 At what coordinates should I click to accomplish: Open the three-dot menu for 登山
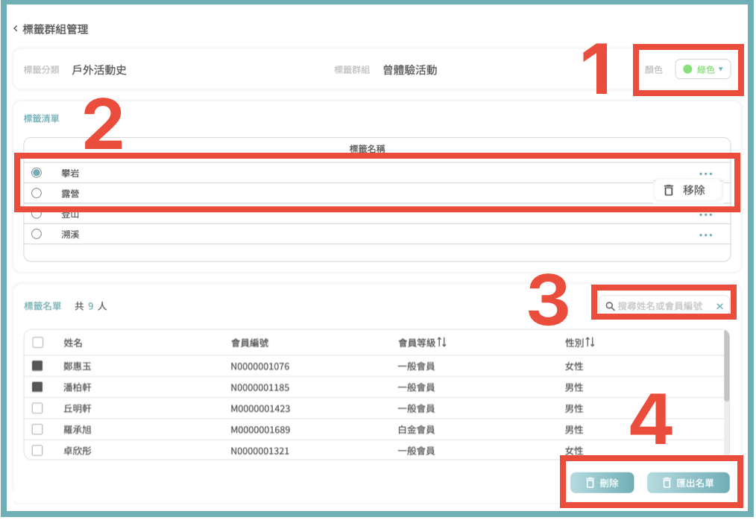(705, 215)
